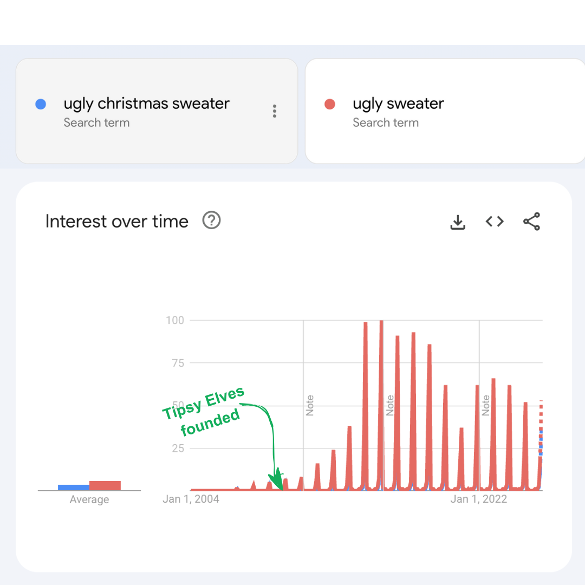Select the "ugly sweater" search term text

tap(398, 103)
